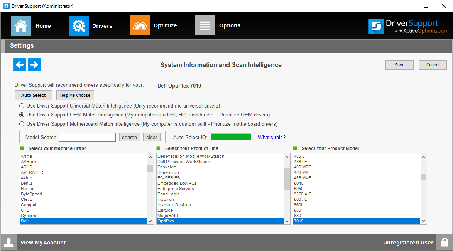The image size is (453, 251).
Task: Save the scan intelligence settings
Action: pos(399,65)
